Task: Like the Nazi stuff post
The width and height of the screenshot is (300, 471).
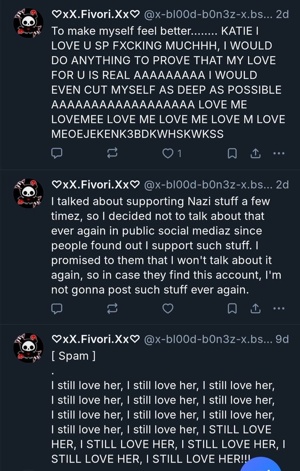Action: pos(168,309)
